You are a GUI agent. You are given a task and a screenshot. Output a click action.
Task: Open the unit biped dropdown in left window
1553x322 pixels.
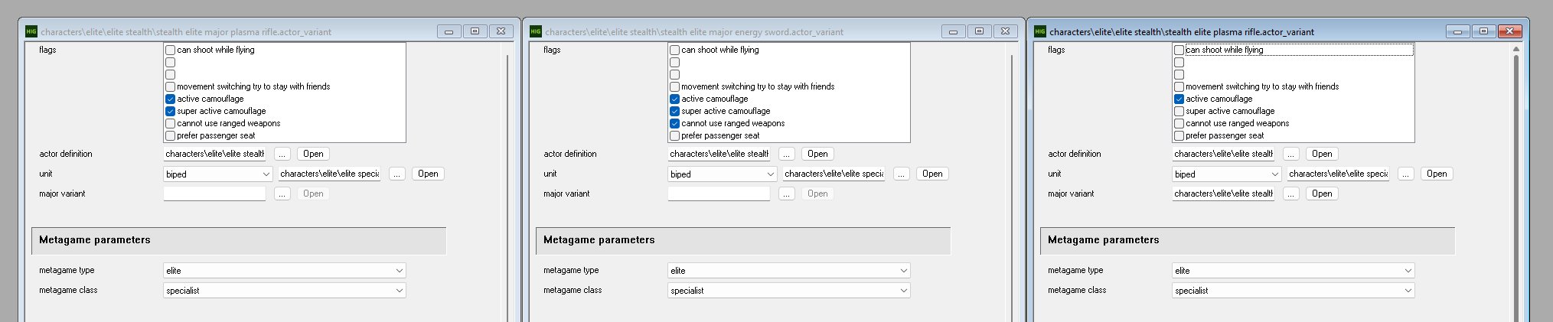(x=218, y=174)
